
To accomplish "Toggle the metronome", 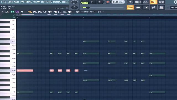I will pyautogui.click(x=130, y=2).
